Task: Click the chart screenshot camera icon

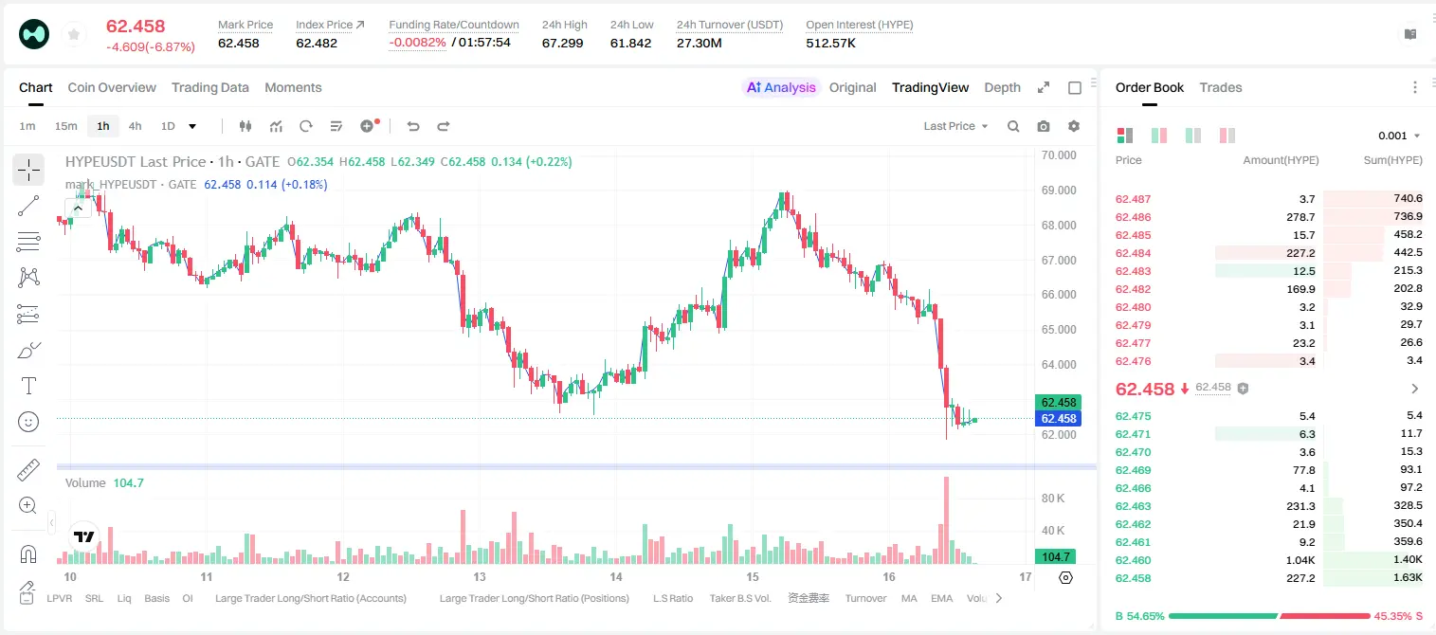Action: click(x=1044, y=126)
